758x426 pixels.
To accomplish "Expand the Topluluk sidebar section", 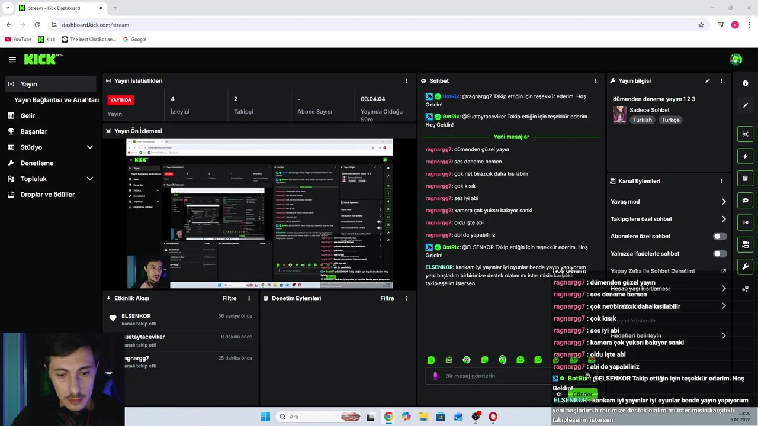I will 90,179.
